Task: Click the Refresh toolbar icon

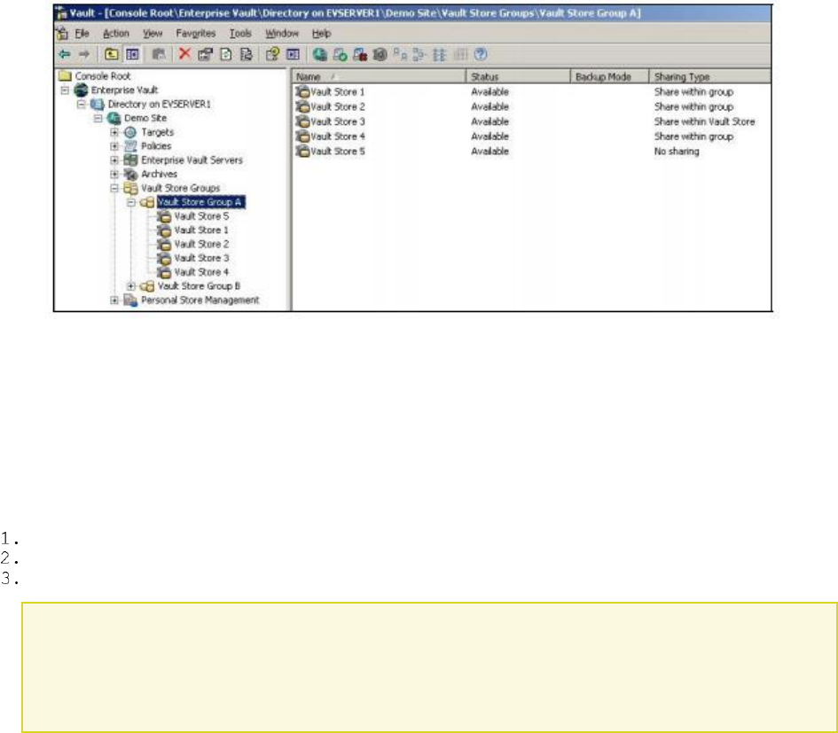Action: tap(226, 54)
